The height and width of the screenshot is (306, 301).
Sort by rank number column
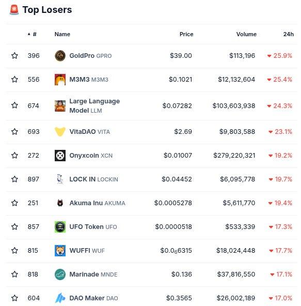(32, 34)
